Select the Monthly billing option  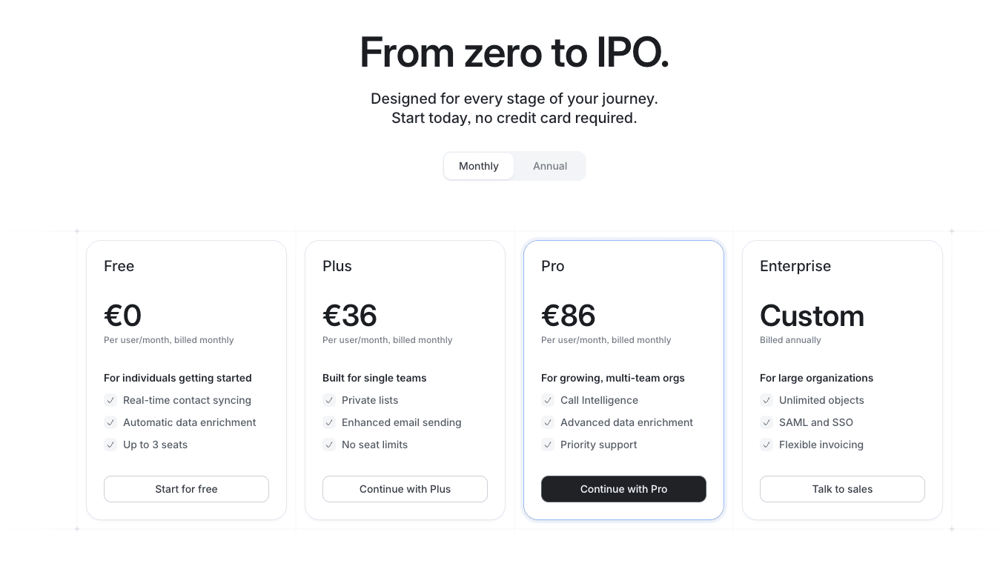click(478, 166)
